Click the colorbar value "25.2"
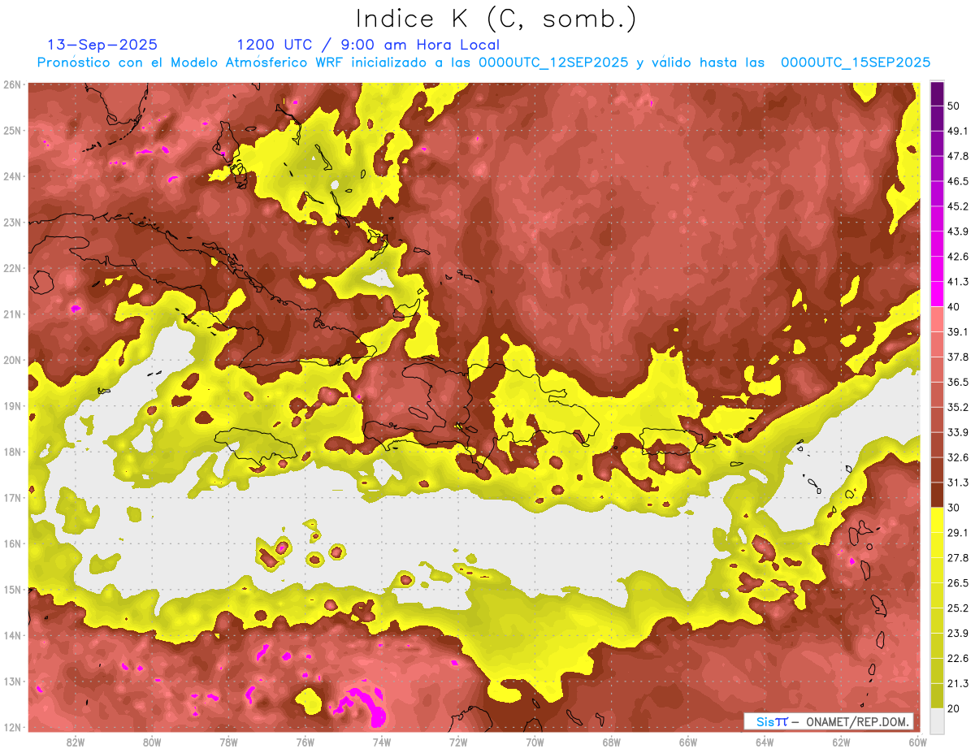975x753 pixels. (x=958, y=608)
